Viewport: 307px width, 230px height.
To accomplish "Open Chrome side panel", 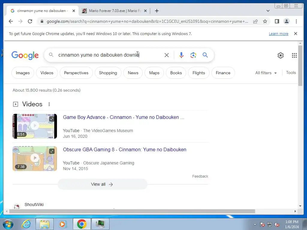I will [277, 21].
